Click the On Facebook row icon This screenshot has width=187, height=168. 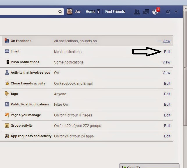(x=7, y=41)
